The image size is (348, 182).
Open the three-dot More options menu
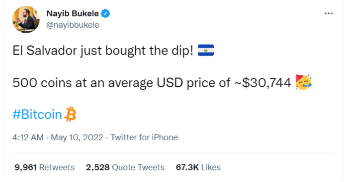coord(329,13)
